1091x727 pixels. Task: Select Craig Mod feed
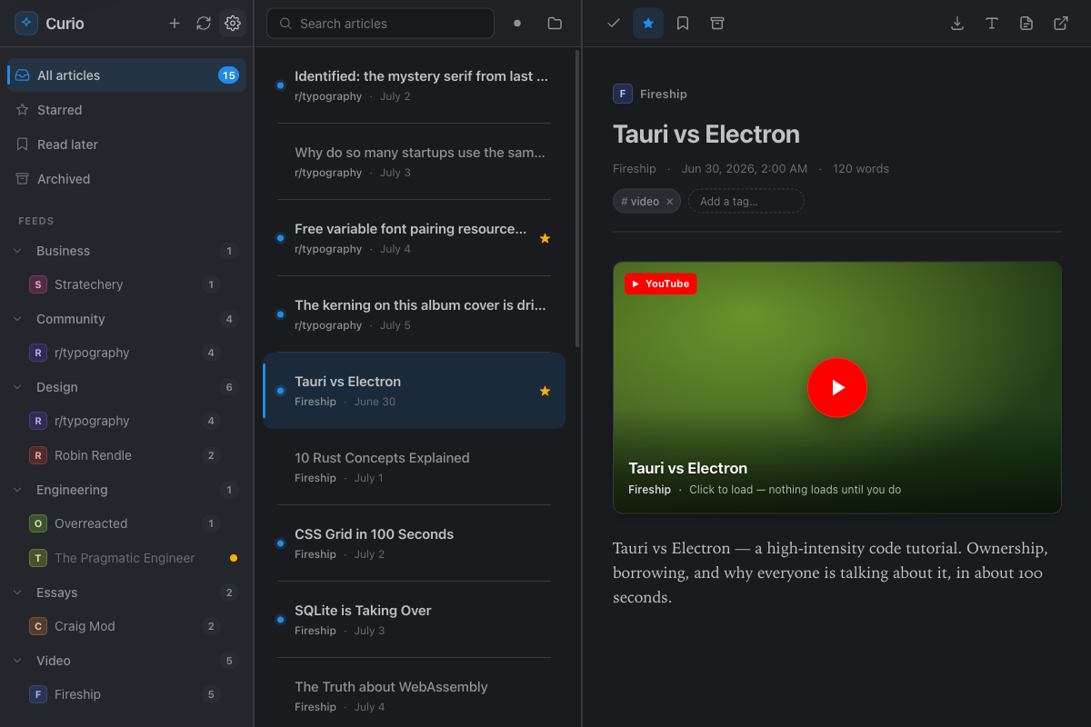[126, 626]
